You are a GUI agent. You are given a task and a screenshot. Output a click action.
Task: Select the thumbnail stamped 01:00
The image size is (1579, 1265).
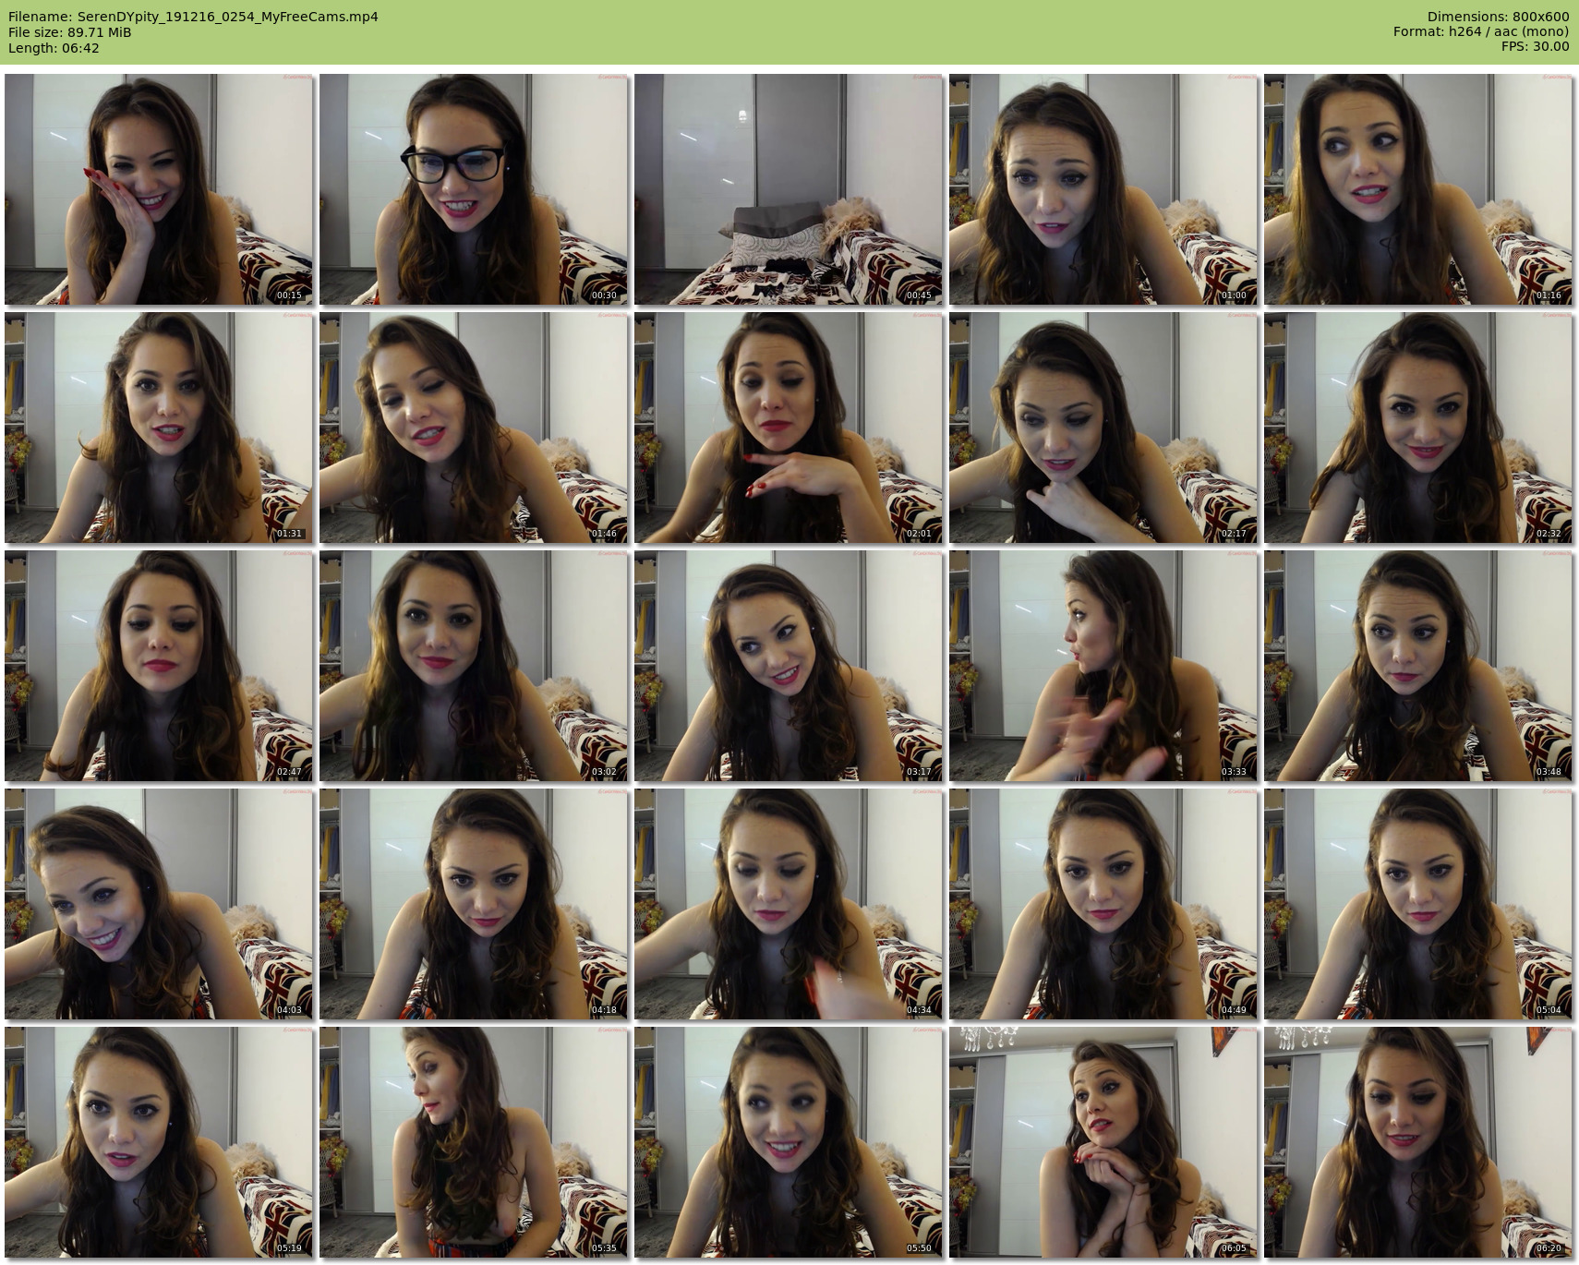tap(1103, 189)
